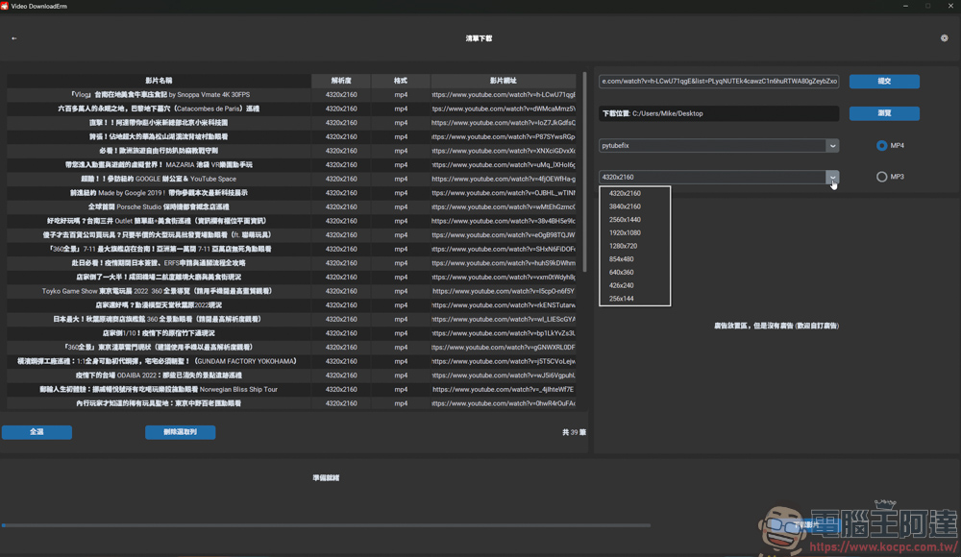Select the GOOGLE YouTube Space video row
Image resolution: width=961 pixels, height=557 pixels.
click(292, 179)
